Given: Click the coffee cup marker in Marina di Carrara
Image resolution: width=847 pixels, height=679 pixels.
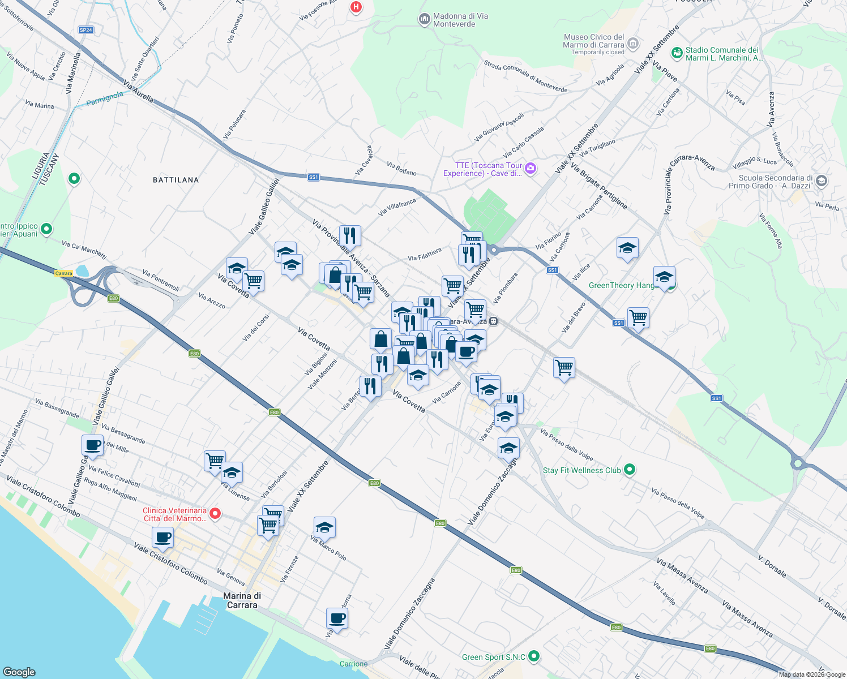Looking at the screenshot, I should click(162, 538).
